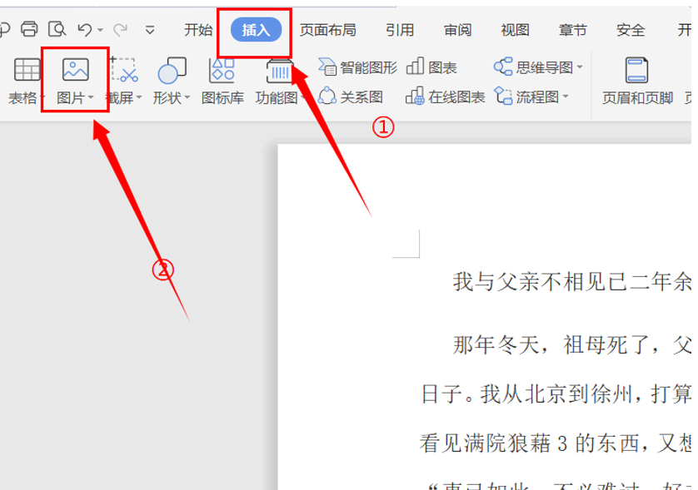Click the 关系图 relationship diagram button

pyautogui.click(x=351, y=96)
